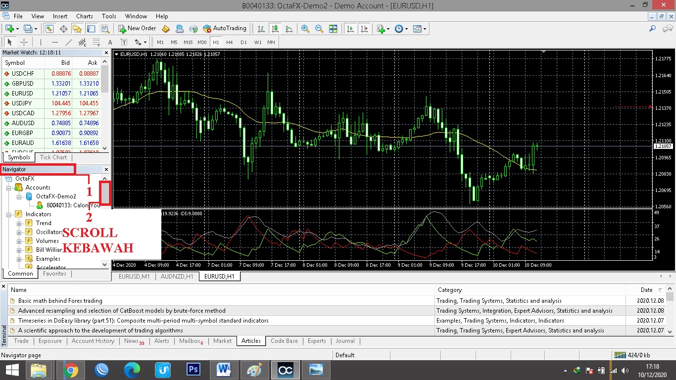Select the horizontal line drawing tool

click(54, 42)
